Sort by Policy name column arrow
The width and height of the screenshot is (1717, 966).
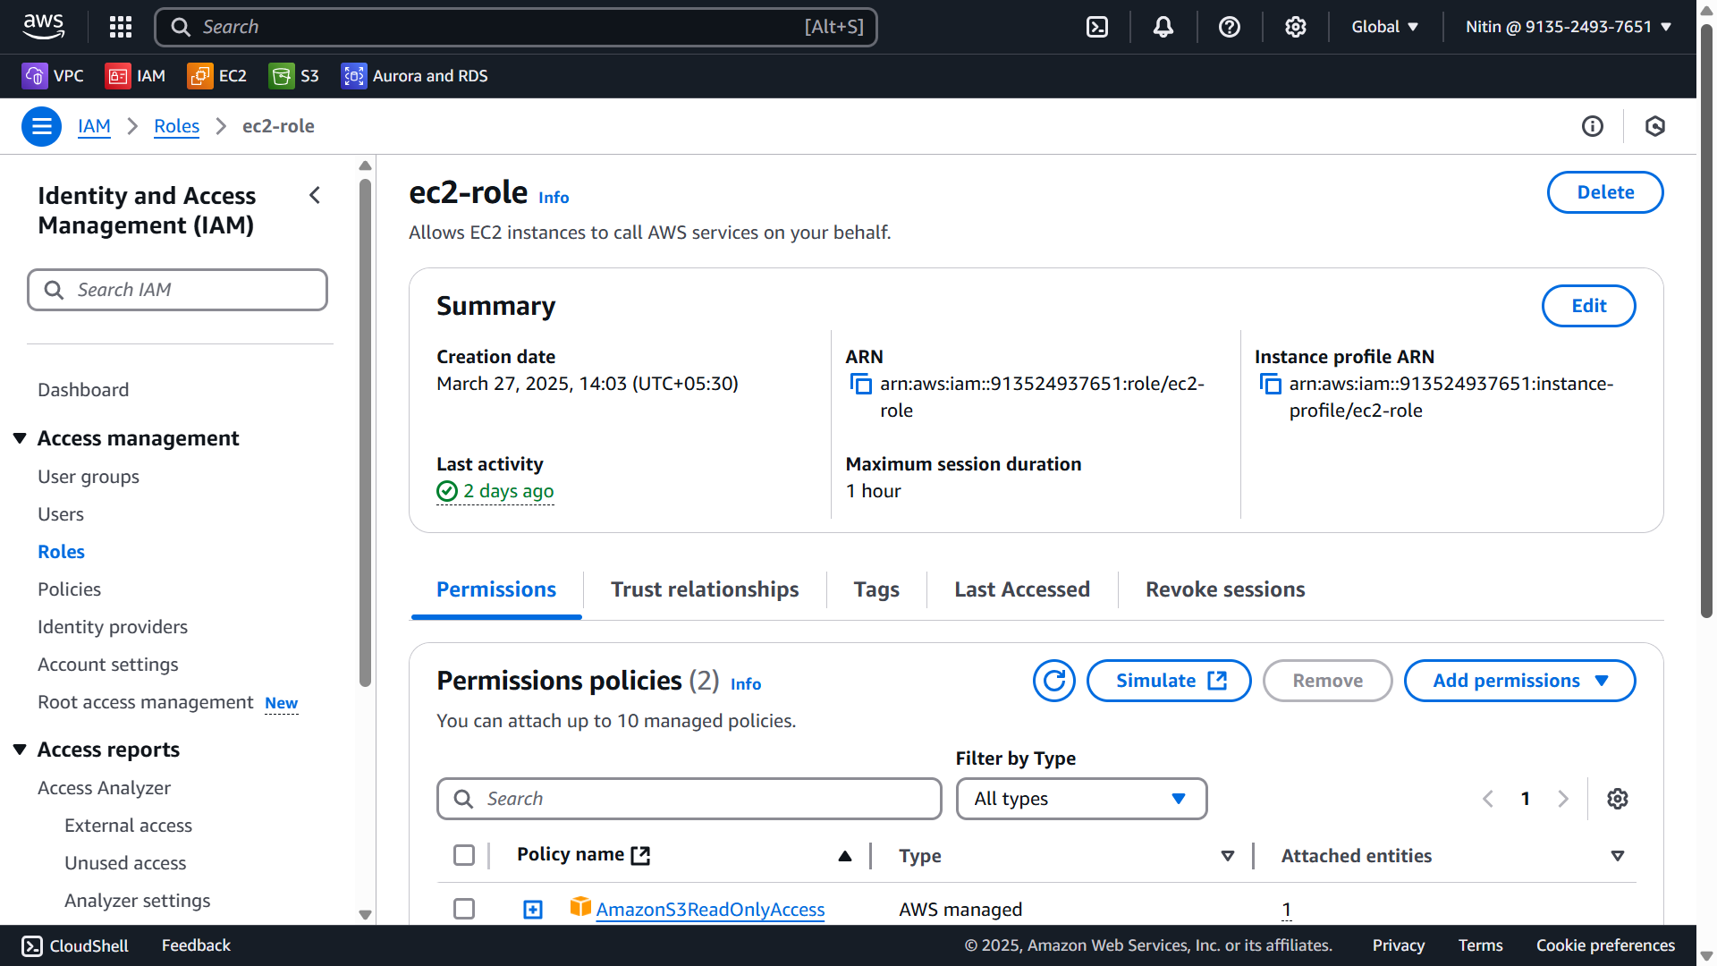pyautogui.click(x=845, y=856)
